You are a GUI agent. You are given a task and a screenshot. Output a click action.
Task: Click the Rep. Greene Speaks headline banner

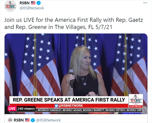[69, 100]
